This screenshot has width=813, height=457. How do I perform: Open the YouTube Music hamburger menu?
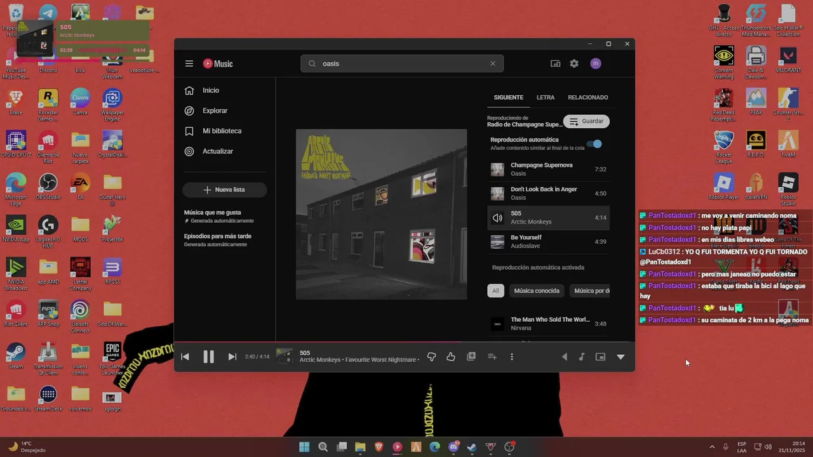click(x=189, y=63)
